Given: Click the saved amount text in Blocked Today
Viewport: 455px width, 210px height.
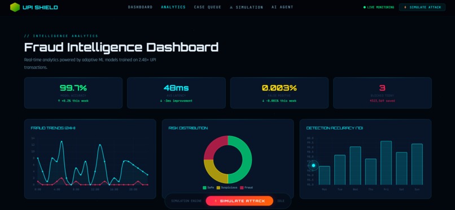Looking at the screenshot, I should click(x=382, y=101).
